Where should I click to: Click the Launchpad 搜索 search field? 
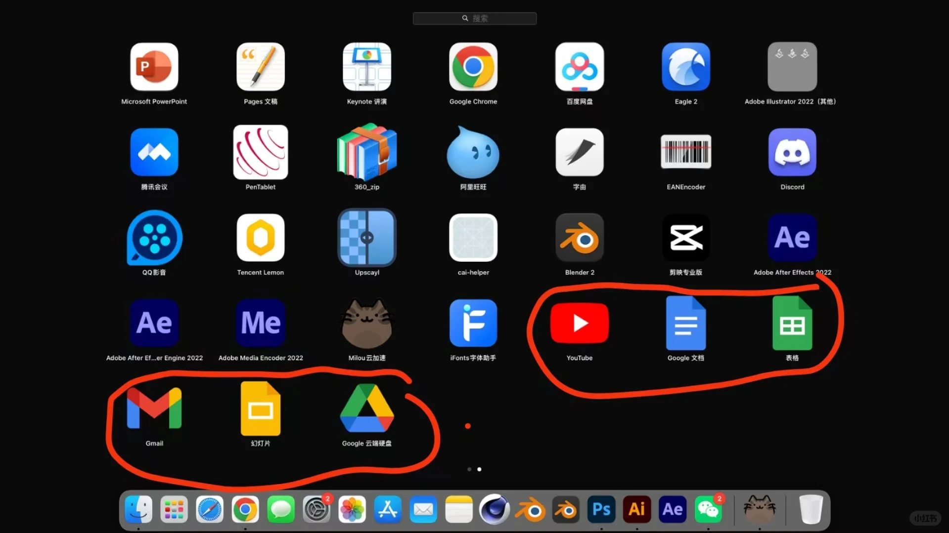pos(475,18)
